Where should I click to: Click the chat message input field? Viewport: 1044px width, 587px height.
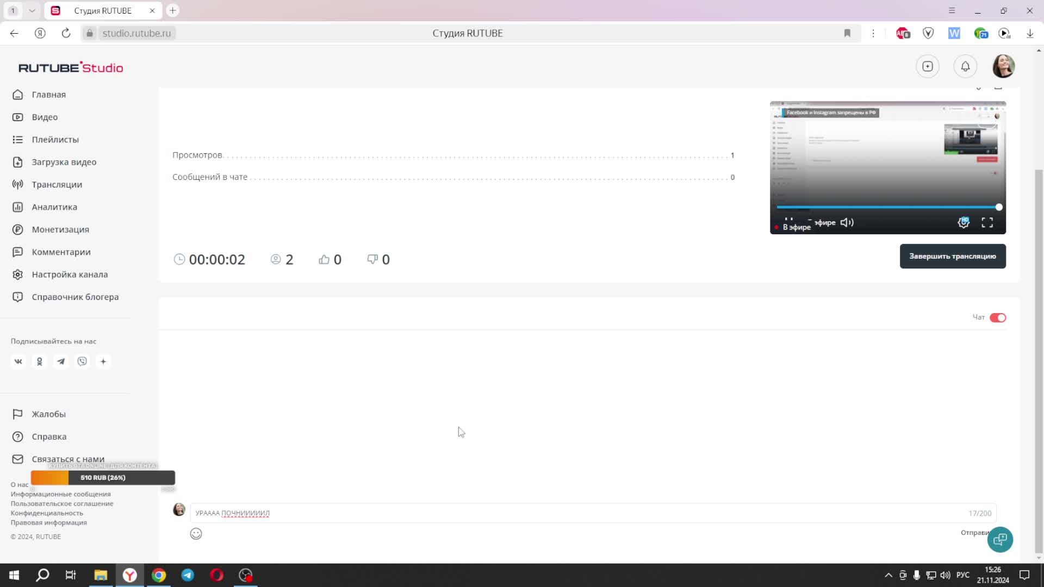point(489,513)
